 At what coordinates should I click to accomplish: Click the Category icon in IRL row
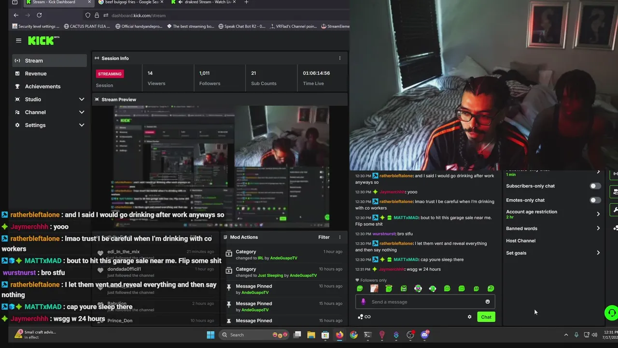(229, 254)
